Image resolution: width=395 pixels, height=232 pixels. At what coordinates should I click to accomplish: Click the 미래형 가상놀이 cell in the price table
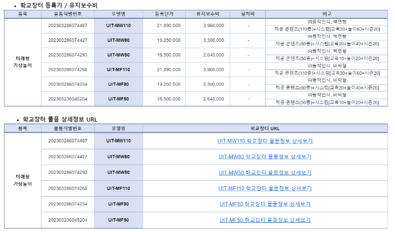(23, 62)
